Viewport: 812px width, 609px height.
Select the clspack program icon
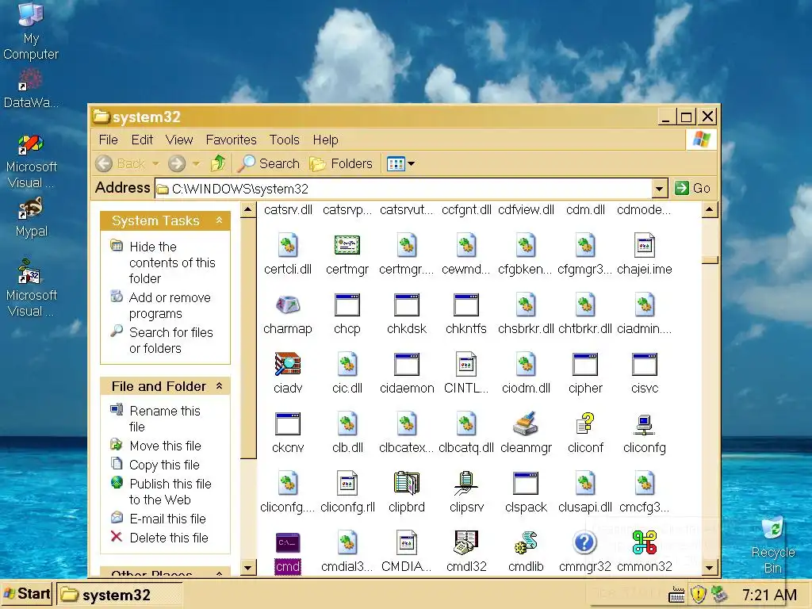coord(526,483)
